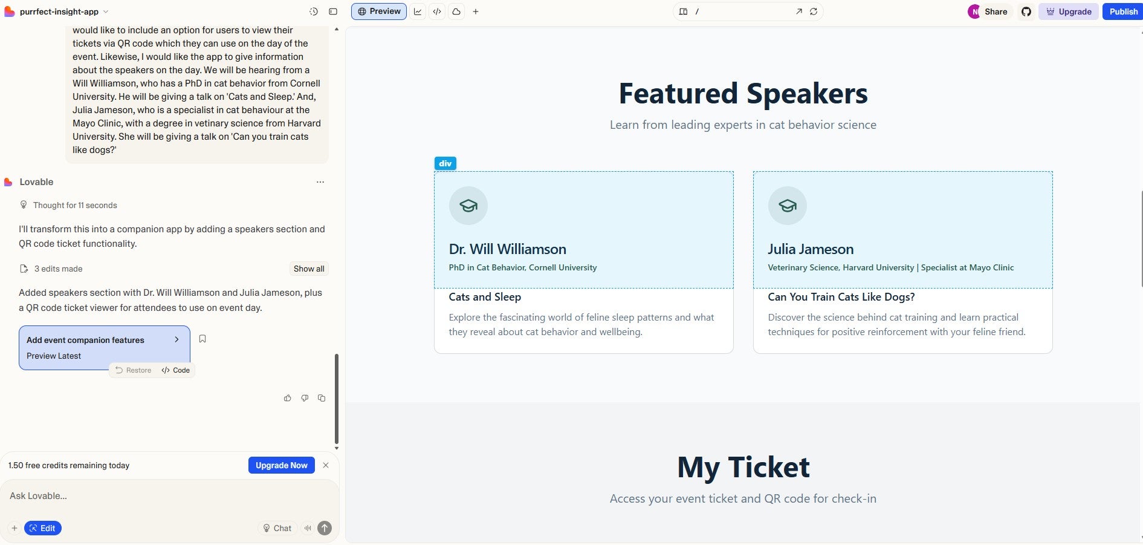
Task: Open the more options menu for Lovable
Action: point(320,182)
